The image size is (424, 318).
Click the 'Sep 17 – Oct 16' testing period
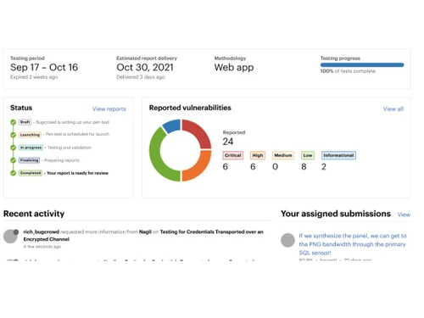[x=44, y=67]
